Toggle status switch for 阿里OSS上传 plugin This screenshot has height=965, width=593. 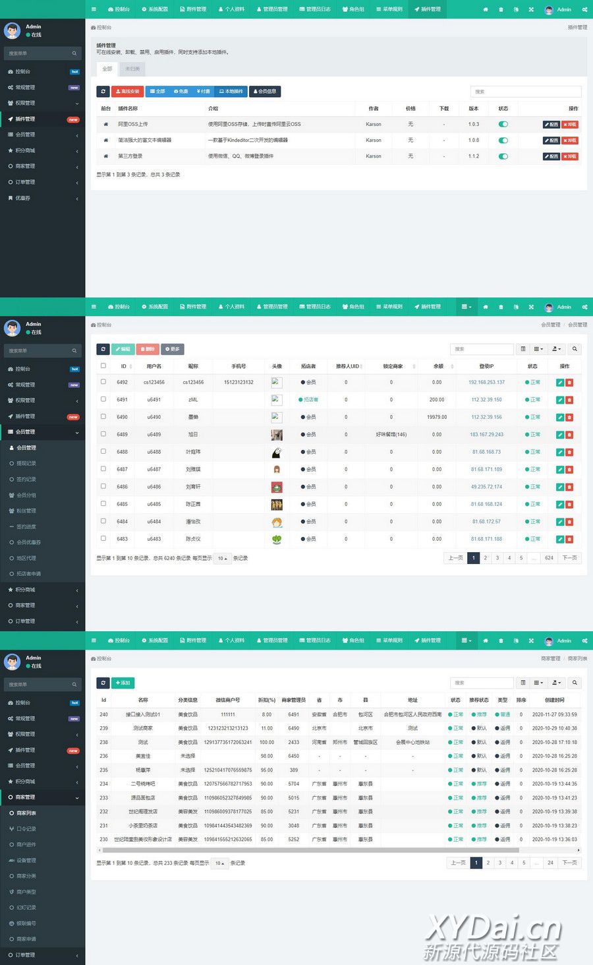(x=503, y=124)
